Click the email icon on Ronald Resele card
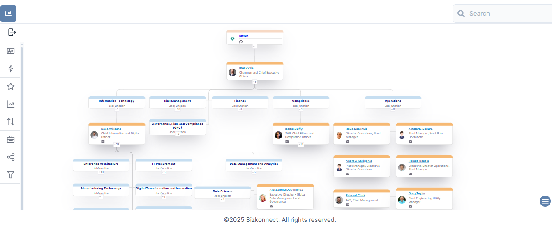552x228 pixels. (410, 174)
